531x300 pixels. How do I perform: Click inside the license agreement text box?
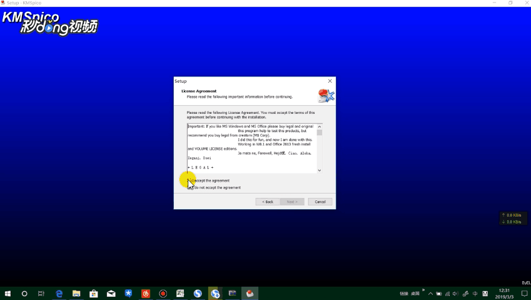pos(251,148)
